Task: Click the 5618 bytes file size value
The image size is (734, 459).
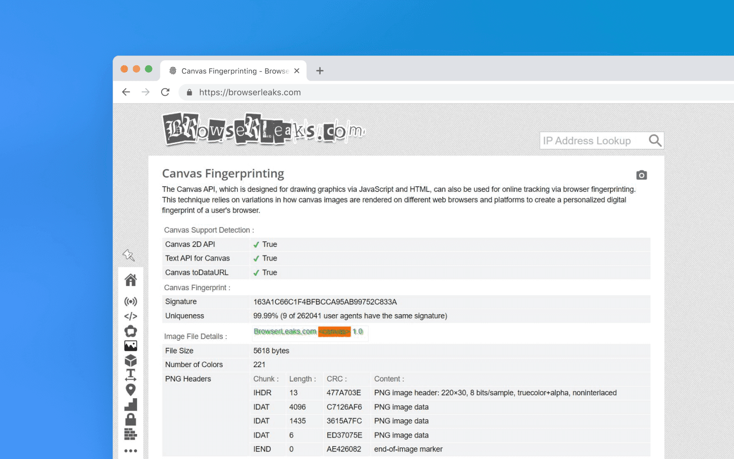Action: tap(271, 351)
